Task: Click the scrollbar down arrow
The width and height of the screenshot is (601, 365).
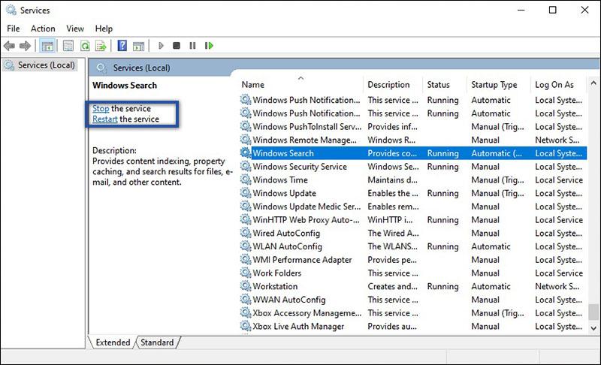Action: [x=593, y=328]
